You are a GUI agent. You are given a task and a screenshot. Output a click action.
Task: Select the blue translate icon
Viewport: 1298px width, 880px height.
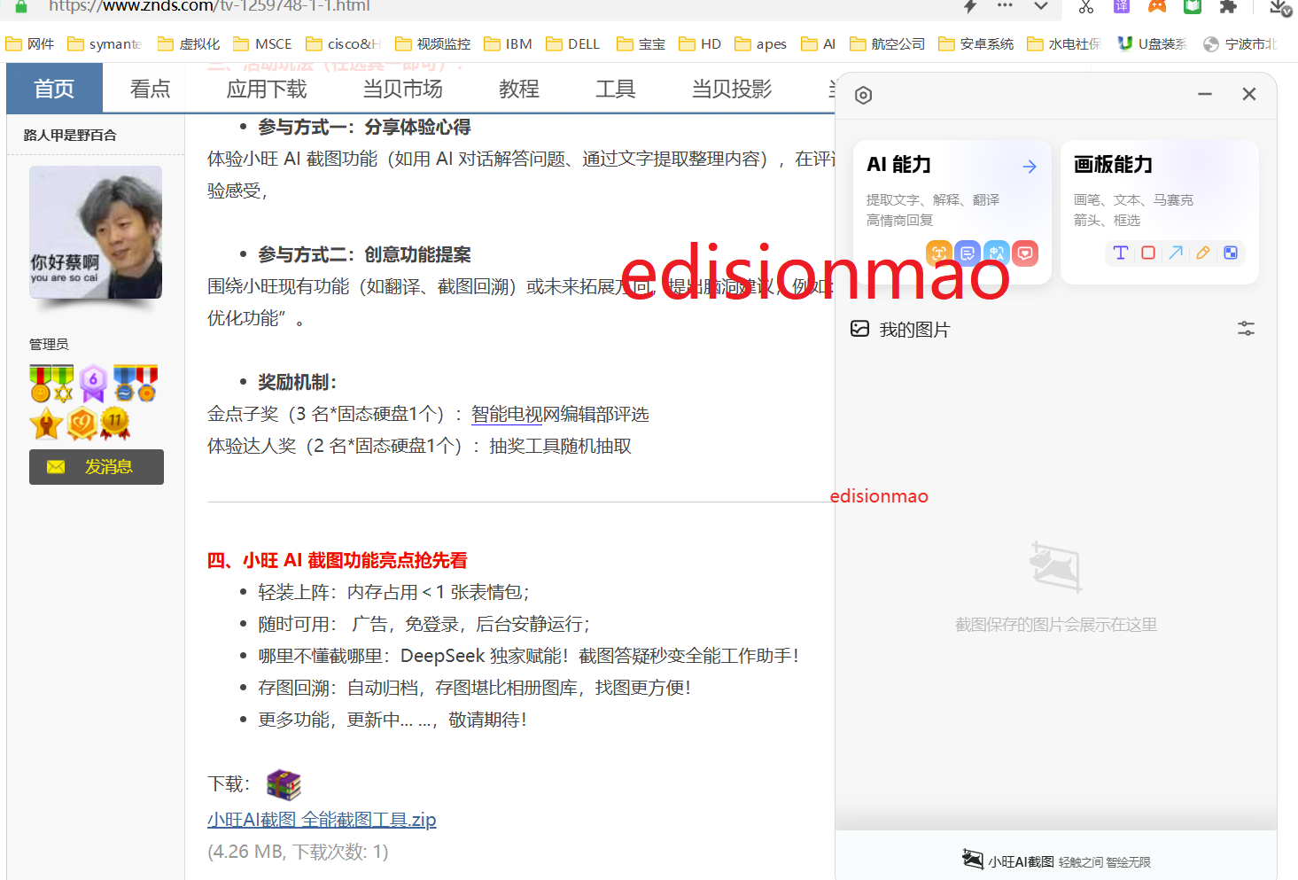click(997, 253)
